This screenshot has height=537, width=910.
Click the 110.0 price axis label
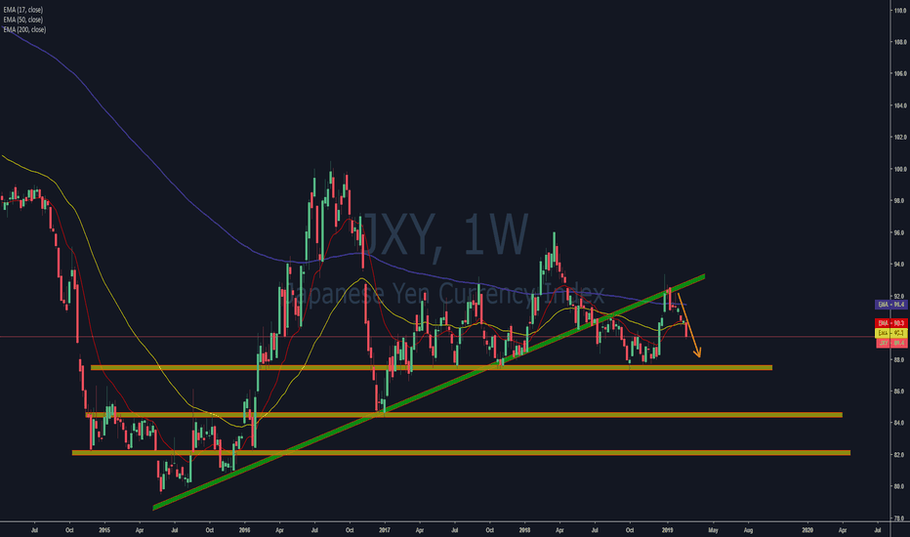coord(900,11)
